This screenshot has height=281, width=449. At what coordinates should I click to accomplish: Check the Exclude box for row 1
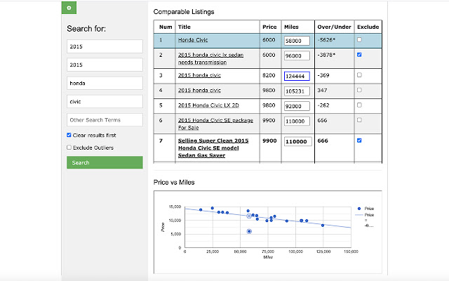359,40
